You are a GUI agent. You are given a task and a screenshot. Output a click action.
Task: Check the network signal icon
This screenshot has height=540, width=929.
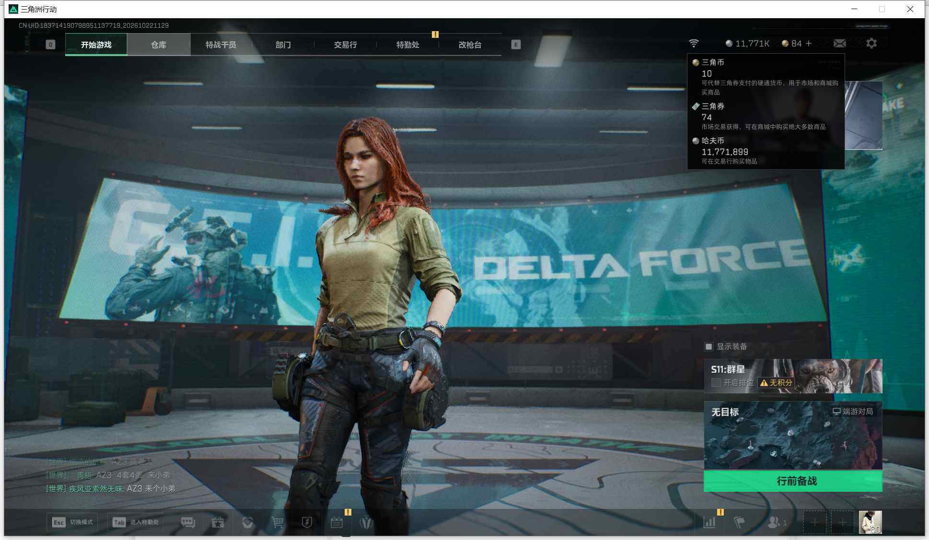pos(694,44)
